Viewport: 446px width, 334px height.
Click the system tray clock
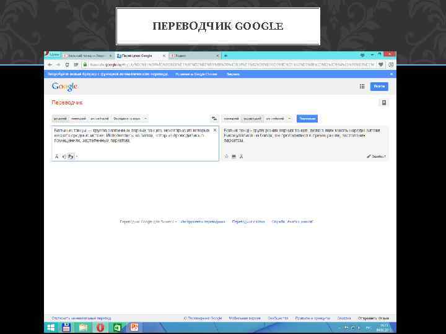click(384, 328)
